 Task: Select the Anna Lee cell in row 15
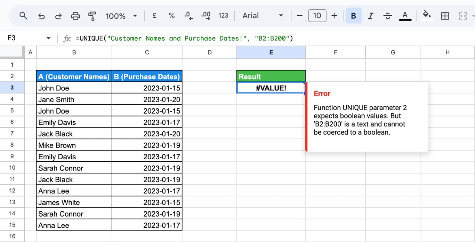[x=74, y=225]
